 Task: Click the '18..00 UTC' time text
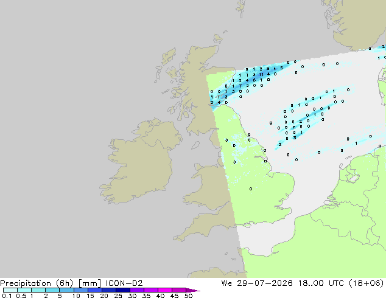coord(321,283)
